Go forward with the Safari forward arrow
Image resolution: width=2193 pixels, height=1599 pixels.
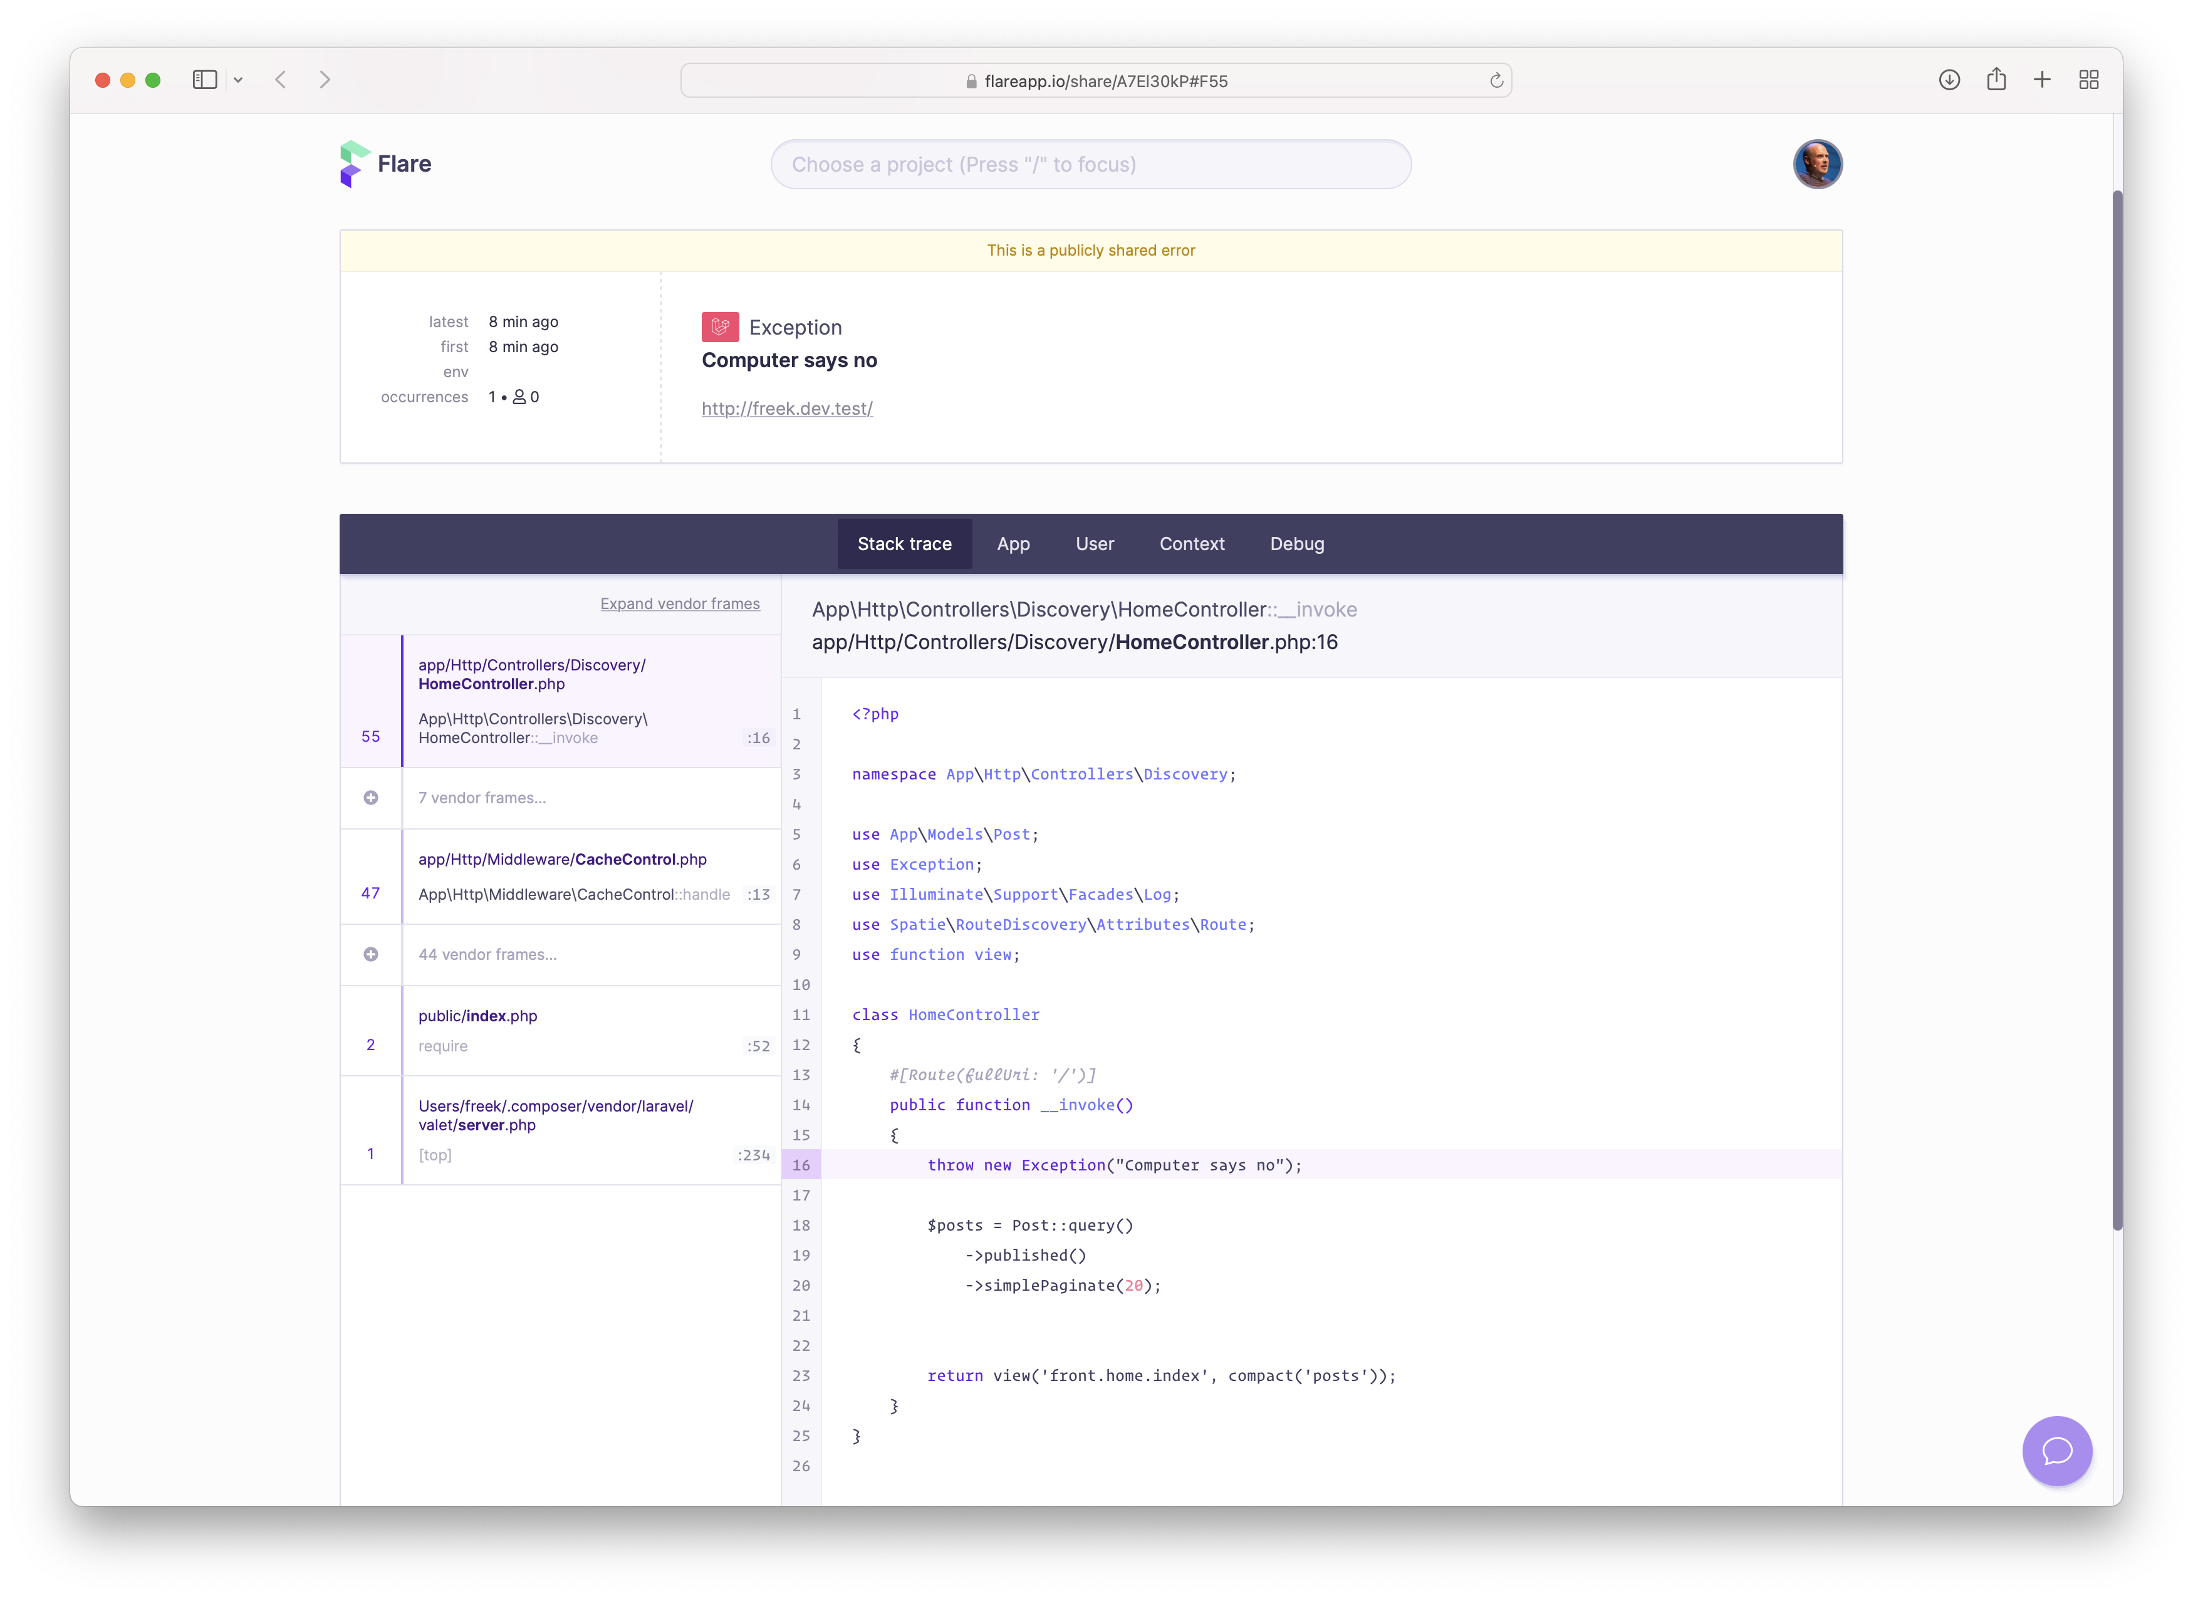(x=325, y=80)
